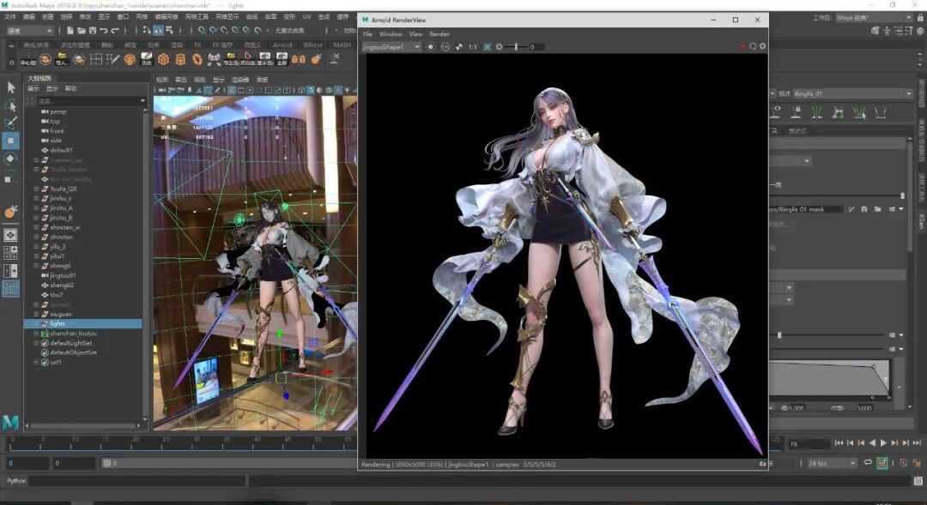
Task: Click the Outliner search field
Action: click(x=86, y=101)
